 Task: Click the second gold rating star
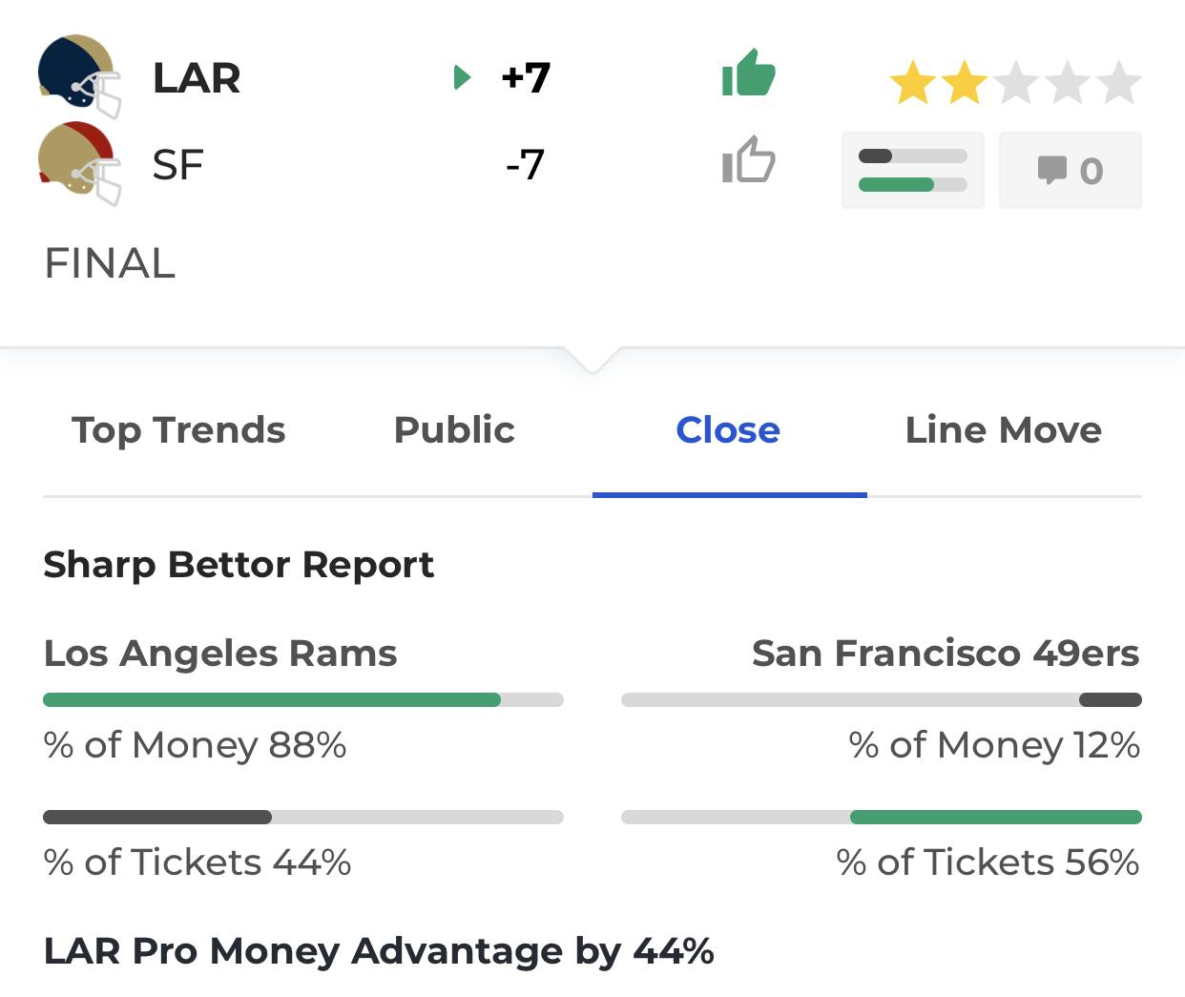coord(965,82)
